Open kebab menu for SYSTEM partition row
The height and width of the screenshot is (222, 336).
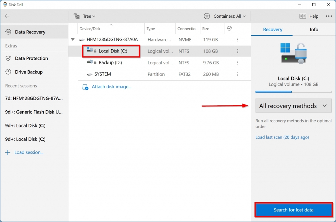click(x=238, y=74)
